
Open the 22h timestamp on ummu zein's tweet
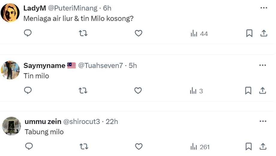[x=112, y=121]
